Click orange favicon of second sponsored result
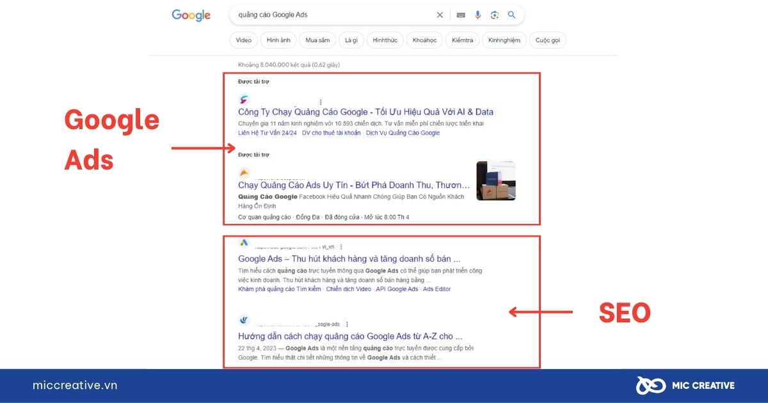This screenshot has height=403, width=768. (244, 173)
